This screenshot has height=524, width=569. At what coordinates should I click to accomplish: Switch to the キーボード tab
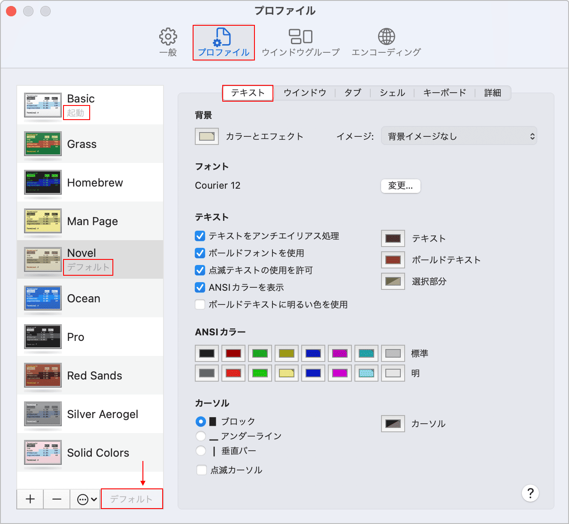coord(445,93)
